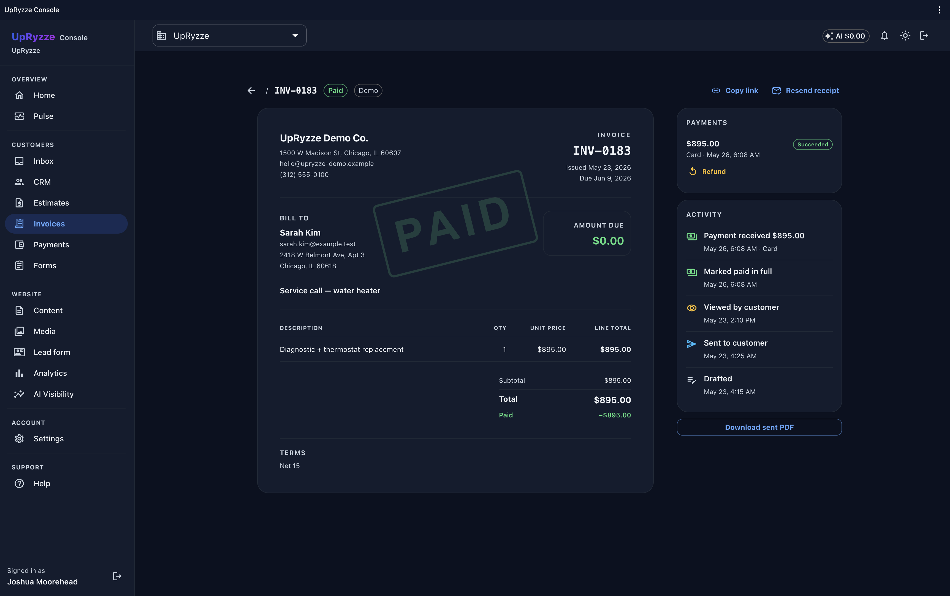Click Download sent PDF button

tap(759, 427)
